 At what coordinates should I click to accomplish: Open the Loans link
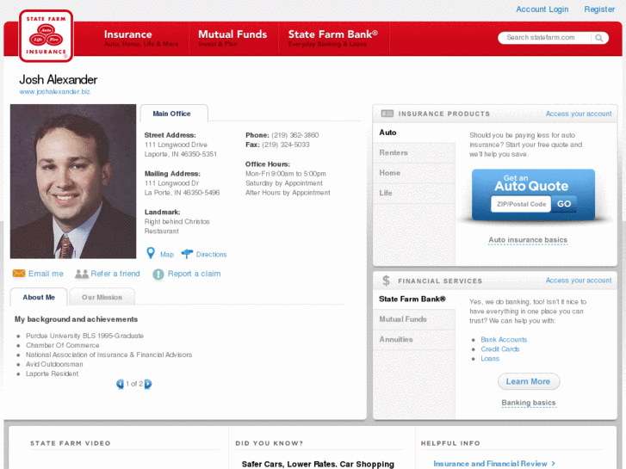pos(490,359)
